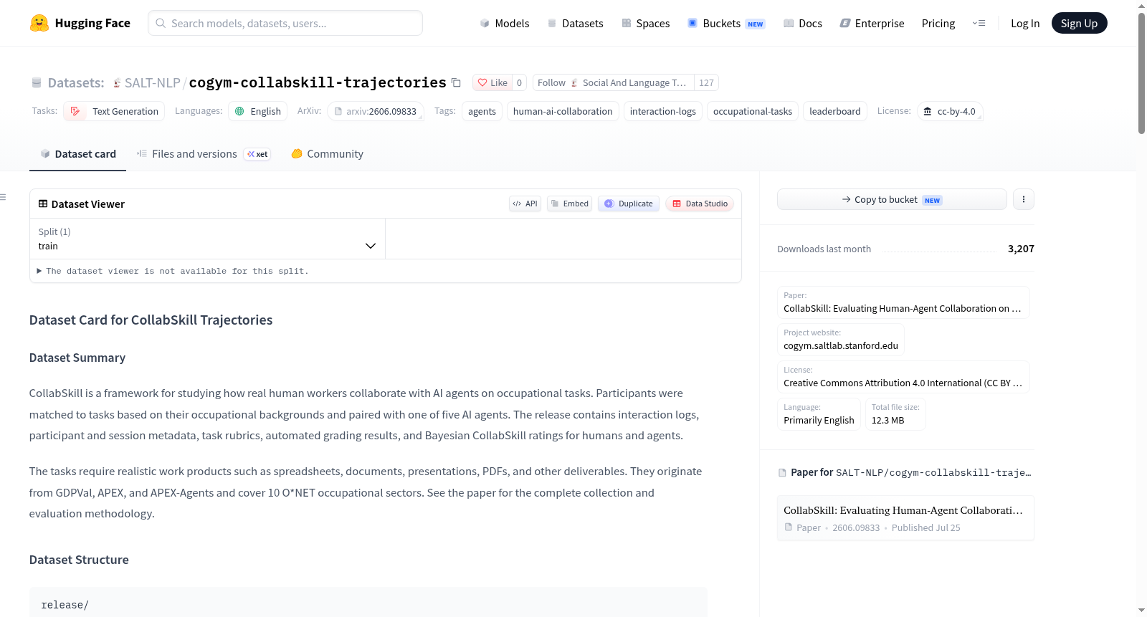The width and height of the screenshot is (1147, 617).
Task: Open Enterprise in the navigation bar
Action: (x=872, y=23)
